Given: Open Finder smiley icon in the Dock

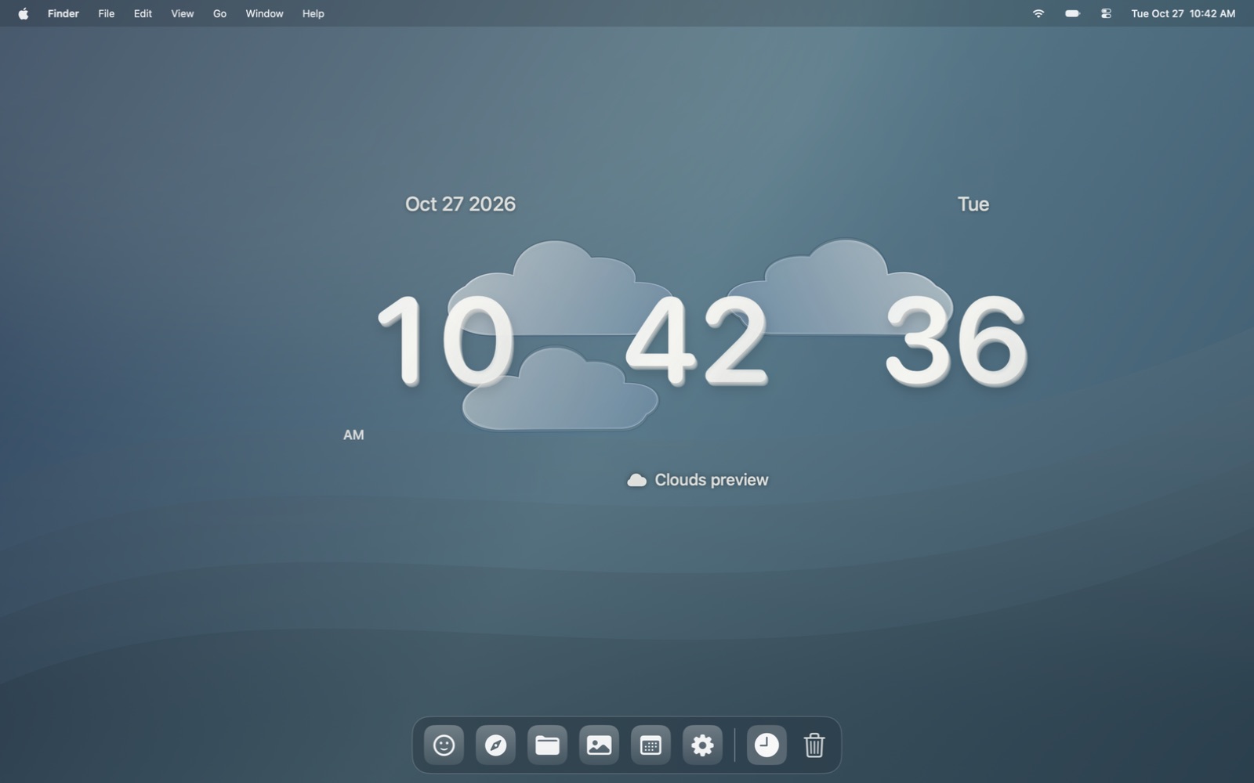Looking at the screenshot, I should [444, 745].
